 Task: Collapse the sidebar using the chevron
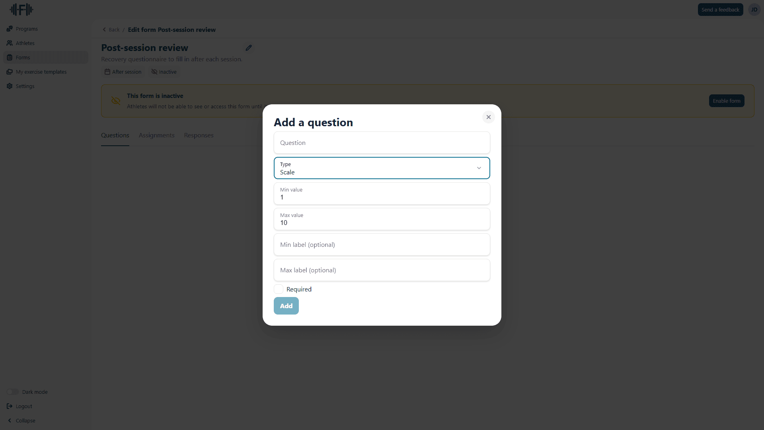pyautogui.click(x=10, y=420)
